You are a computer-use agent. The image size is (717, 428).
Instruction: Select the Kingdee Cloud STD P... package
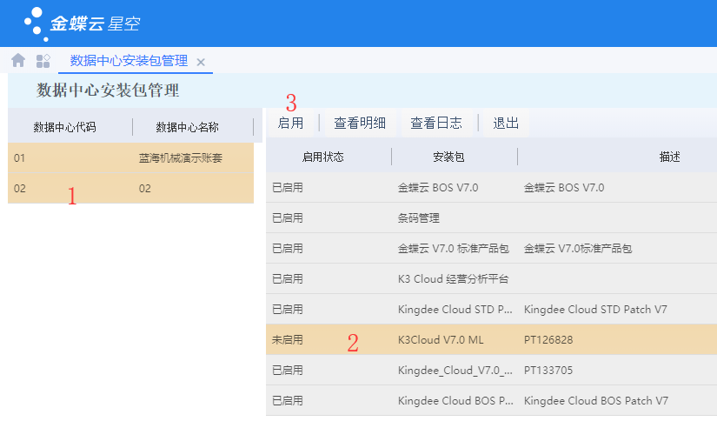455,310
